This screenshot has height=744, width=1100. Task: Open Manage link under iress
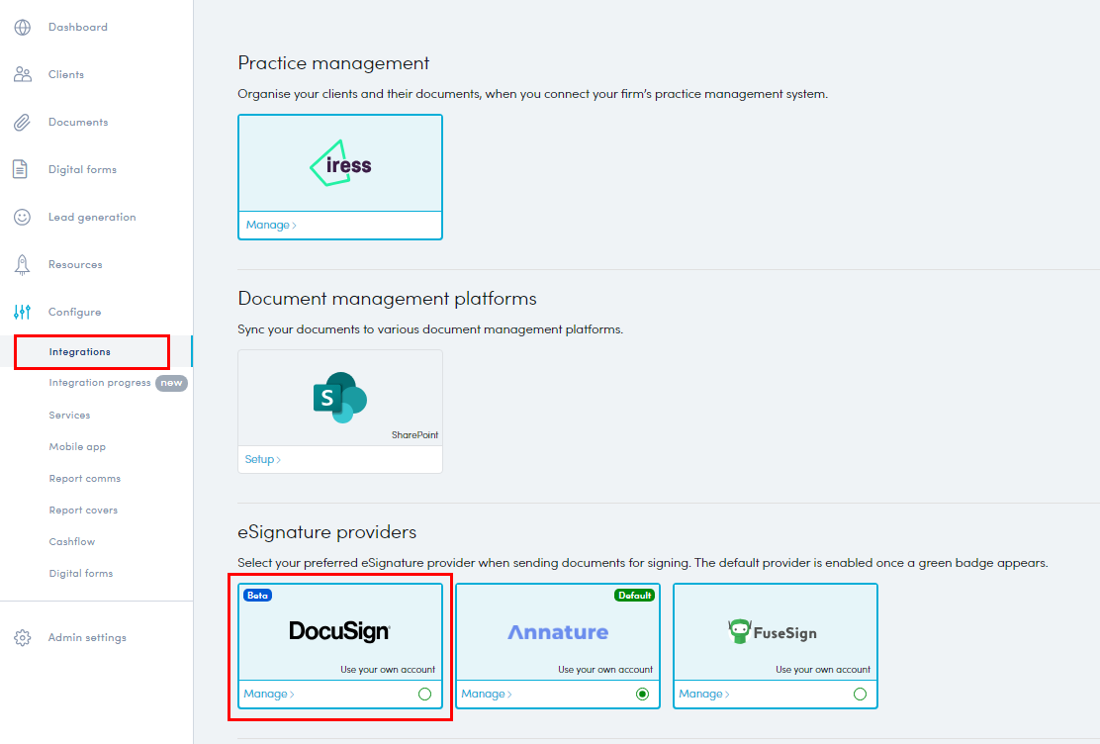coord(271,226)
